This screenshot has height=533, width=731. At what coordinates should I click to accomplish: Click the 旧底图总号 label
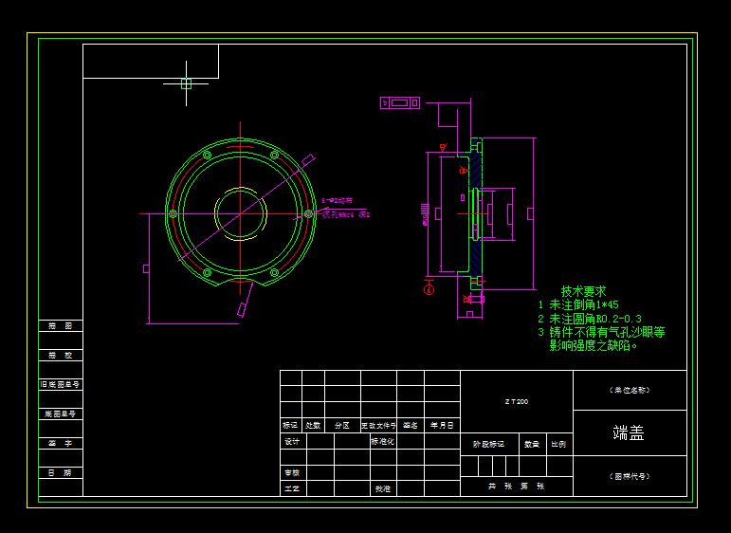60,385
